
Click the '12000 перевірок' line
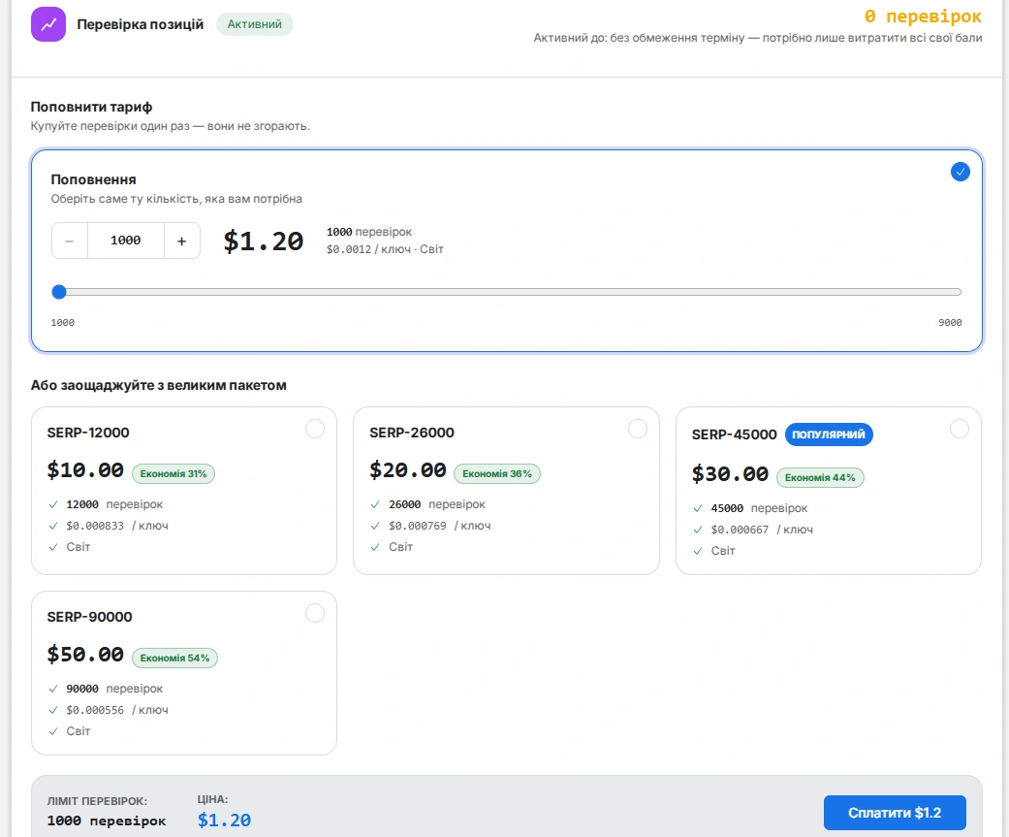pyautogui.click(x=114, y=504)
